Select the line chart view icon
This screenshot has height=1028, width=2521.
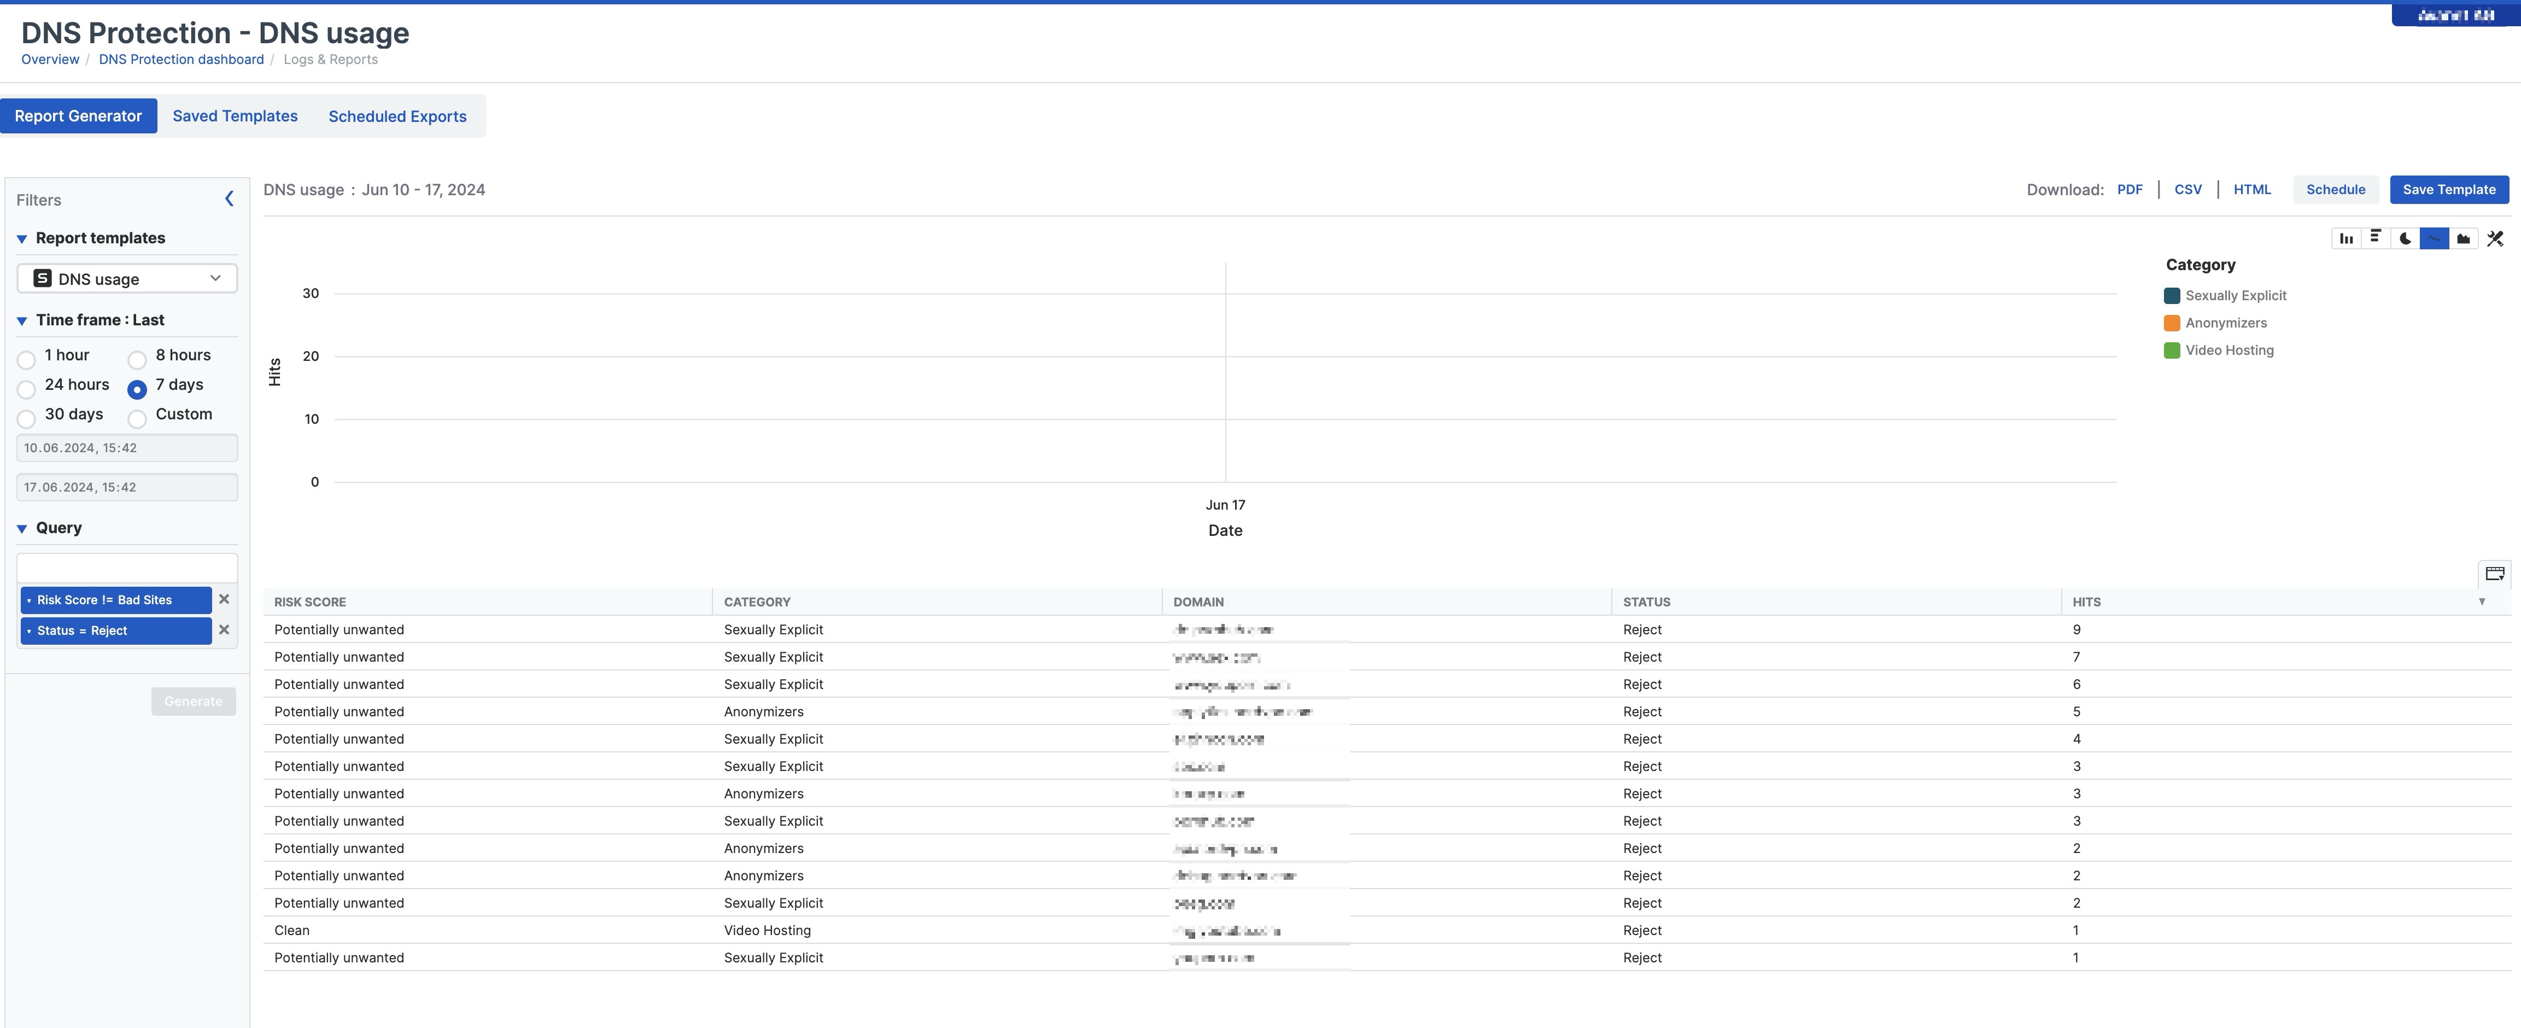click(x=2434, y=238)
